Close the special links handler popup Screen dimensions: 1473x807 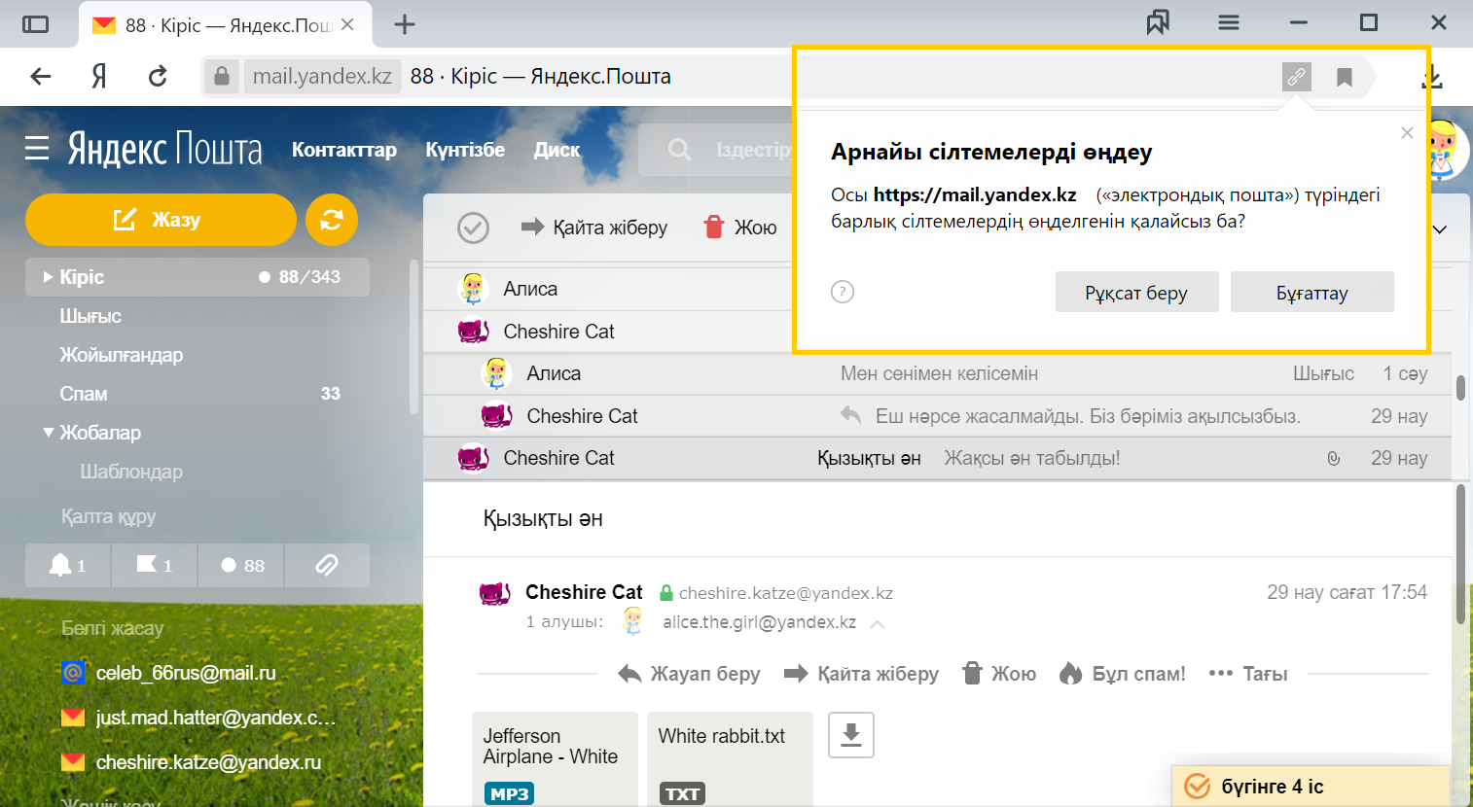click(1407, 133)
